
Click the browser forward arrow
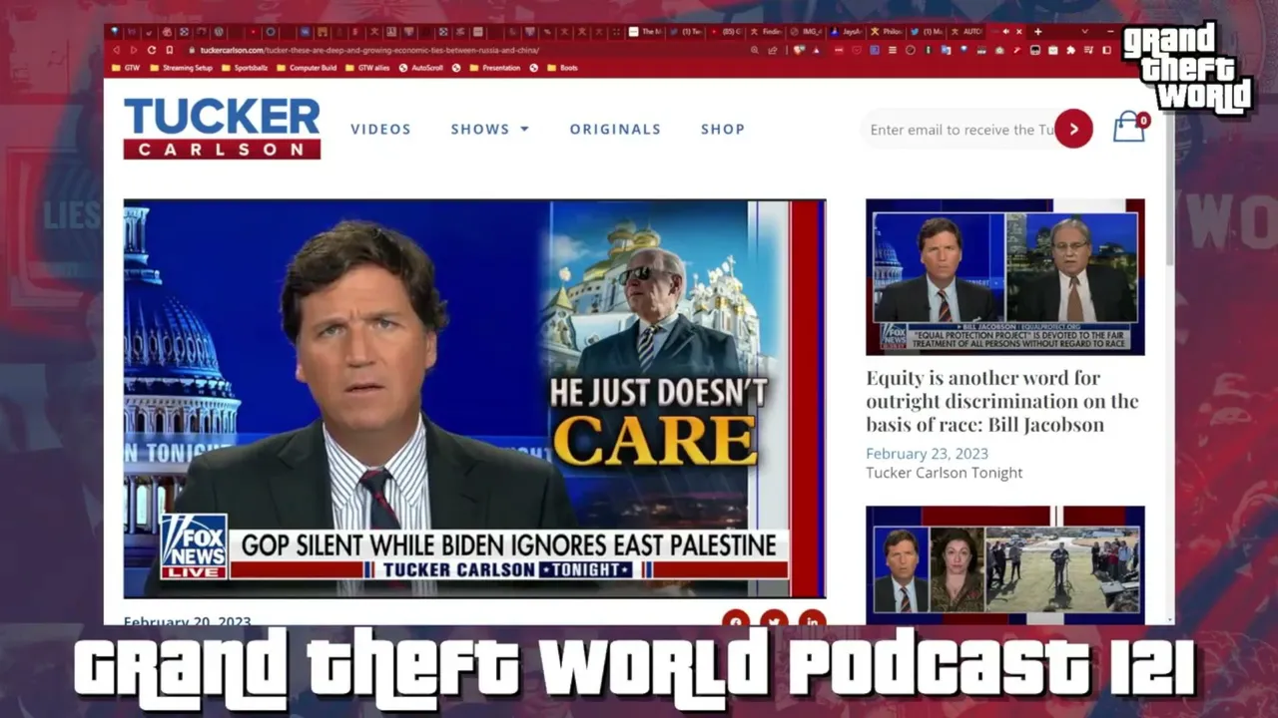(133, 50)
